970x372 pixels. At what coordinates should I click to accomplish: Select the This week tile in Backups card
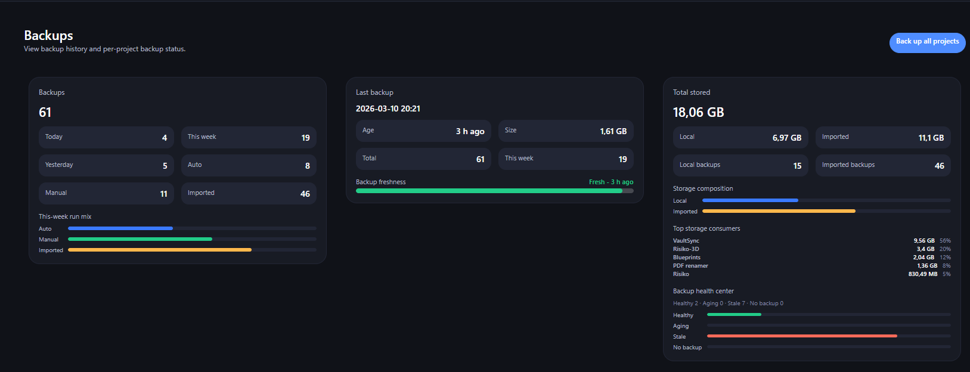coord(249,137)
